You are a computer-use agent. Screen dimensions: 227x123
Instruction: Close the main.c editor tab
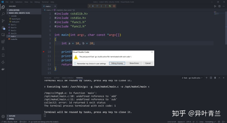(55, 6)
